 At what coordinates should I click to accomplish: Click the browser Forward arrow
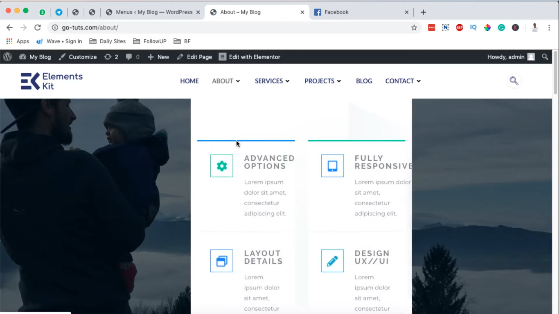coord(23,27)
